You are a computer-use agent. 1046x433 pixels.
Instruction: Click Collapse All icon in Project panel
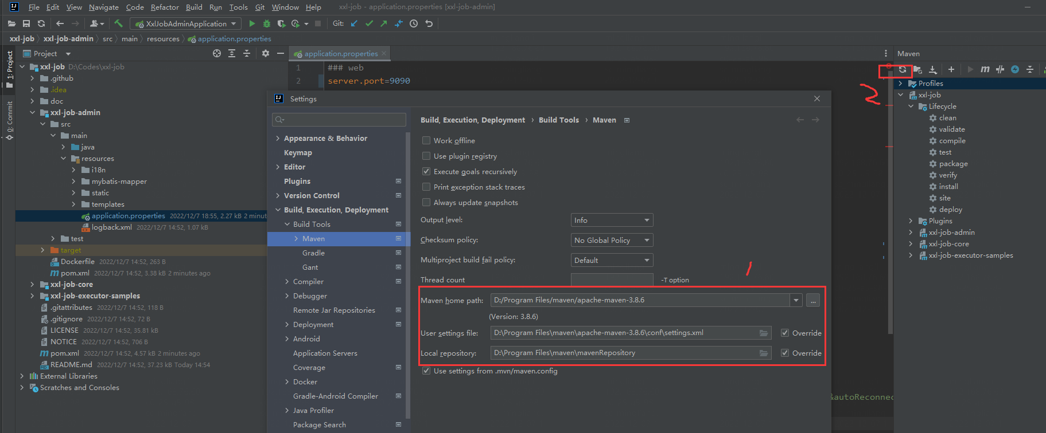pos(247,53)
